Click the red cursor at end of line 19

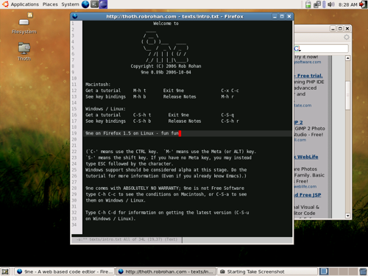pyautogui.click(x=180, y=133)
